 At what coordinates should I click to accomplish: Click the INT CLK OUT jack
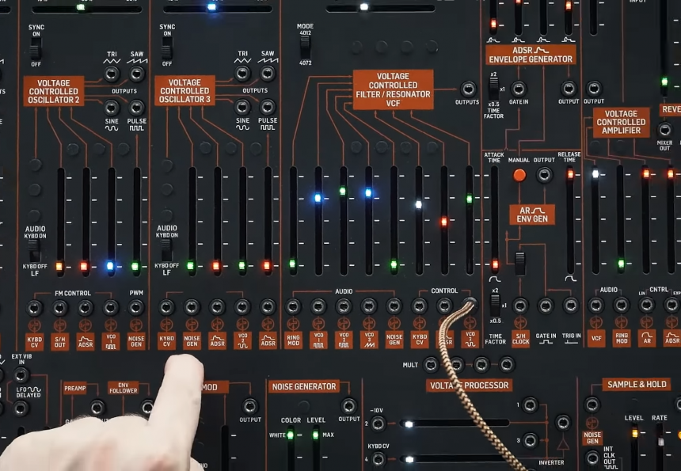click(592, 458)
